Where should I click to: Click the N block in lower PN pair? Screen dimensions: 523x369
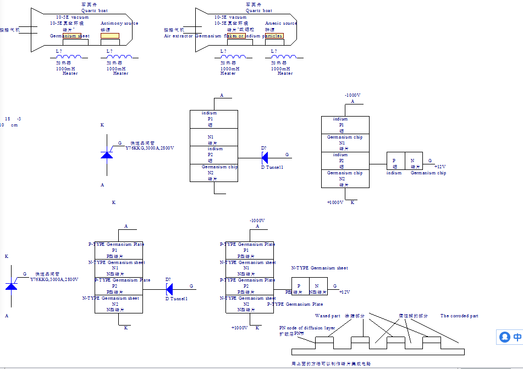[x=318, y=286]
